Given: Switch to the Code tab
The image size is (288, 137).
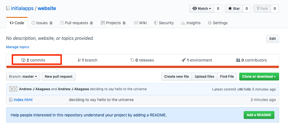Looking at the screenshot, I should tap(17, 23).
